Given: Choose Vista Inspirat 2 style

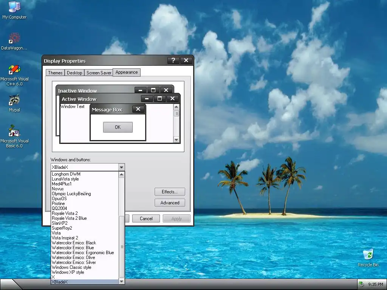Looking at the screenshot, I should (85, 238).
